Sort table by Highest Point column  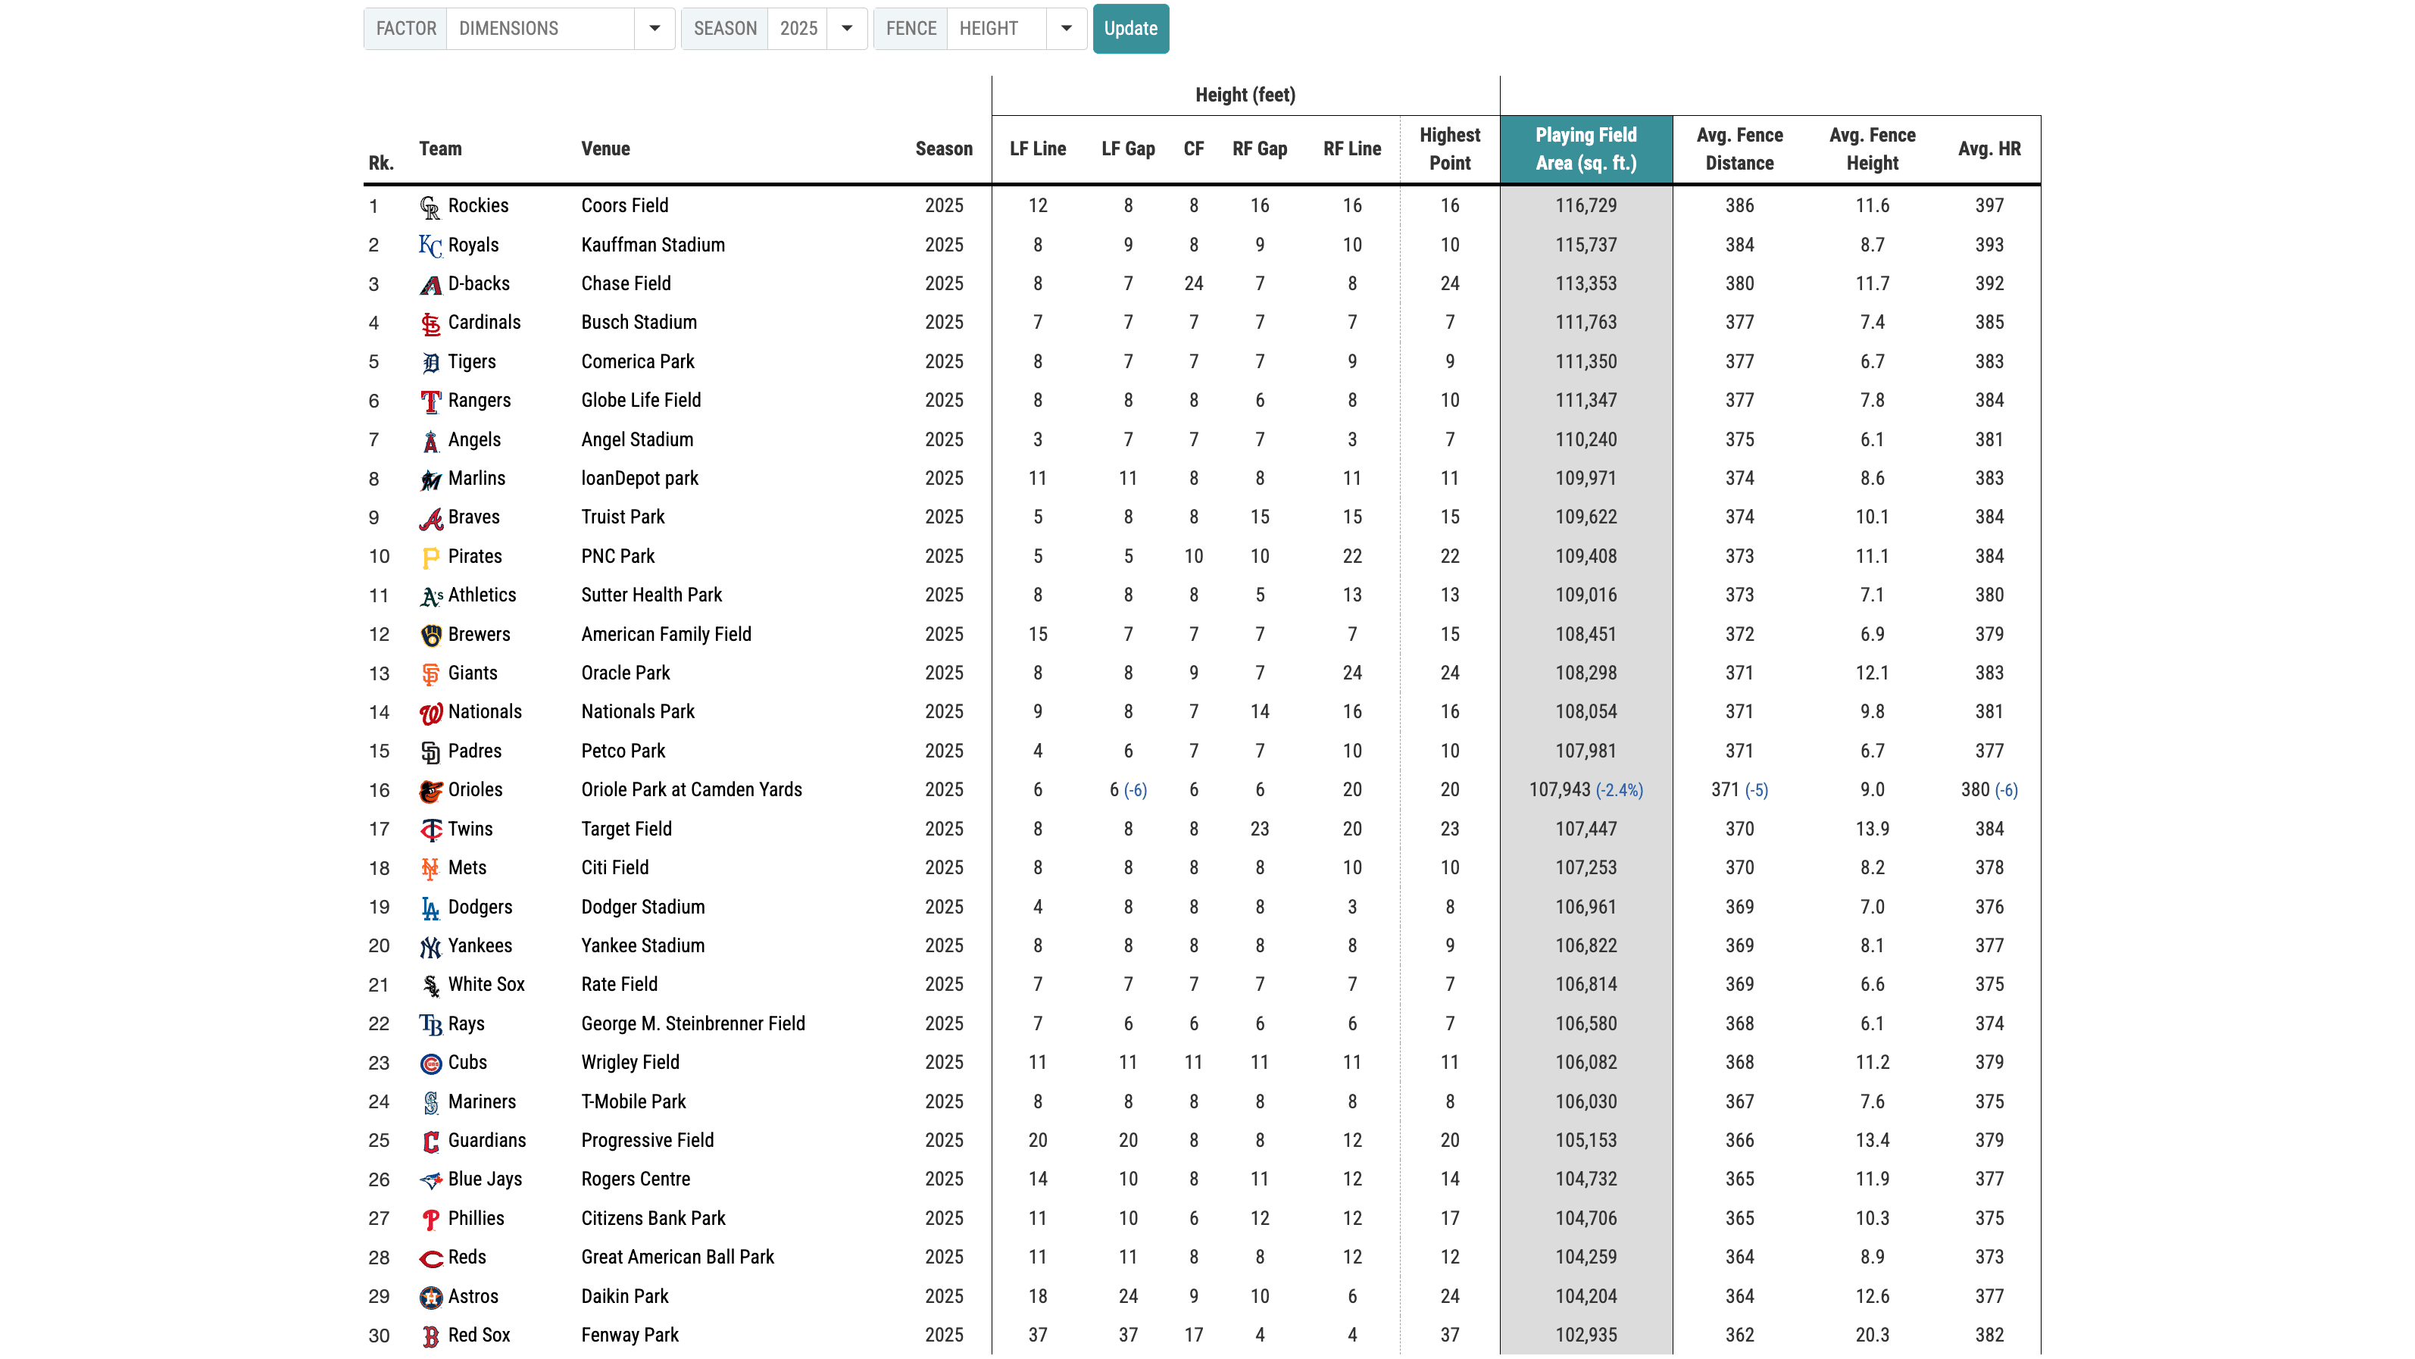[1449, 149]
